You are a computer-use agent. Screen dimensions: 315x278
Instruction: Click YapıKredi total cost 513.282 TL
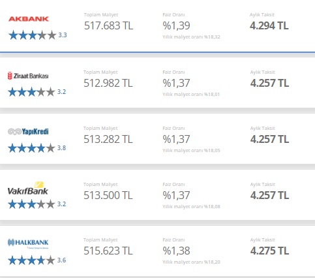point(108,139)
